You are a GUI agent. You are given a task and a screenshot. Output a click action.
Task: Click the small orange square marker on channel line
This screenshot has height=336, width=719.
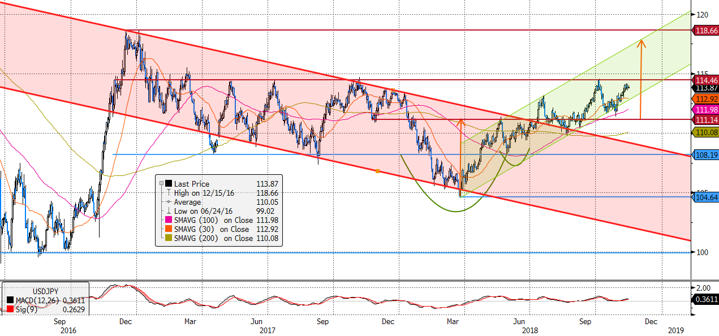(377, 171)
